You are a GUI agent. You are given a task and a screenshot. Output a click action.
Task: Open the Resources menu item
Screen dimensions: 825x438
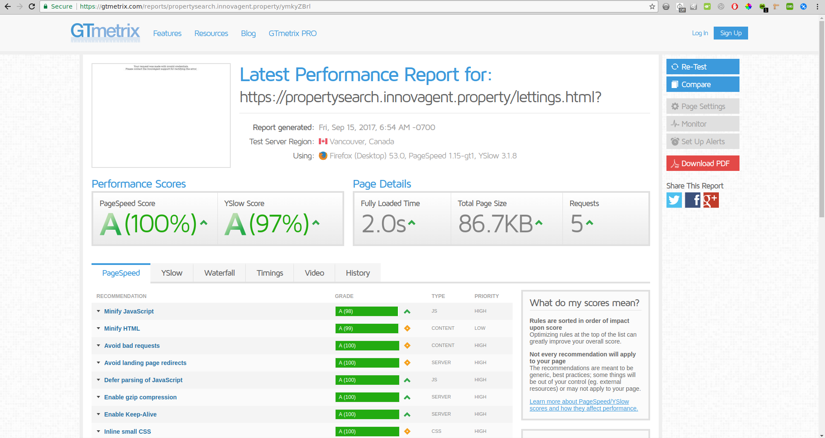tap(211, 33)
